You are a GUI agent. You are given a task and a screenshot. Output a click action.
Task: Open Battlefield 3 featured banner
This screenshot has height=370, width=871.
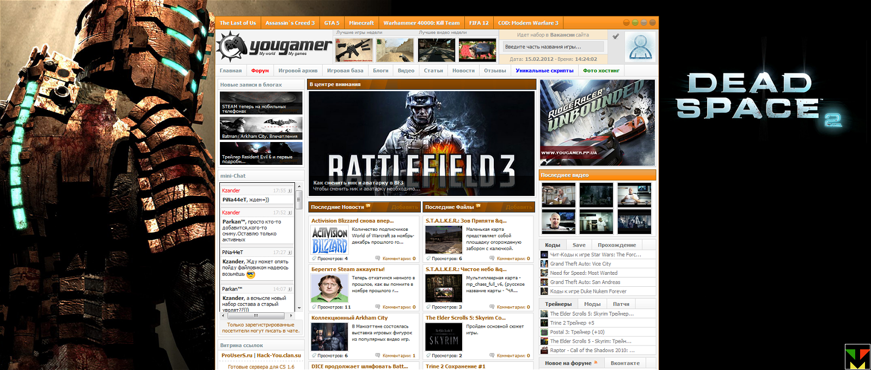pyautogui.click(x=421, y=143)
